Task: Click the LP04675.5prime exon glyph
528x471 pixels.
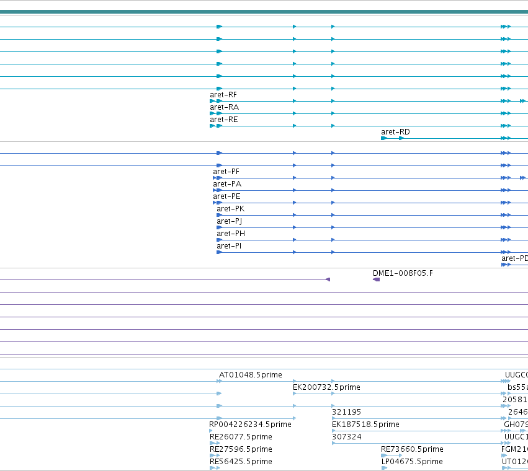Action: tap(384, 468)
